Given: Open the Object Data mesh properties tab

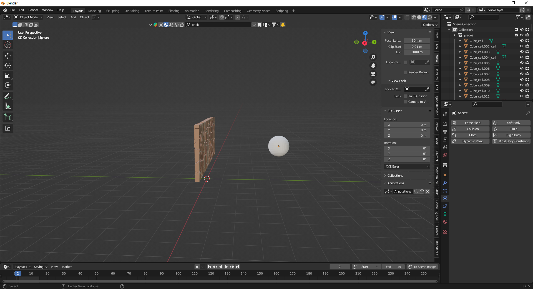Looking at the screenshot, I should tap(445, 214).
